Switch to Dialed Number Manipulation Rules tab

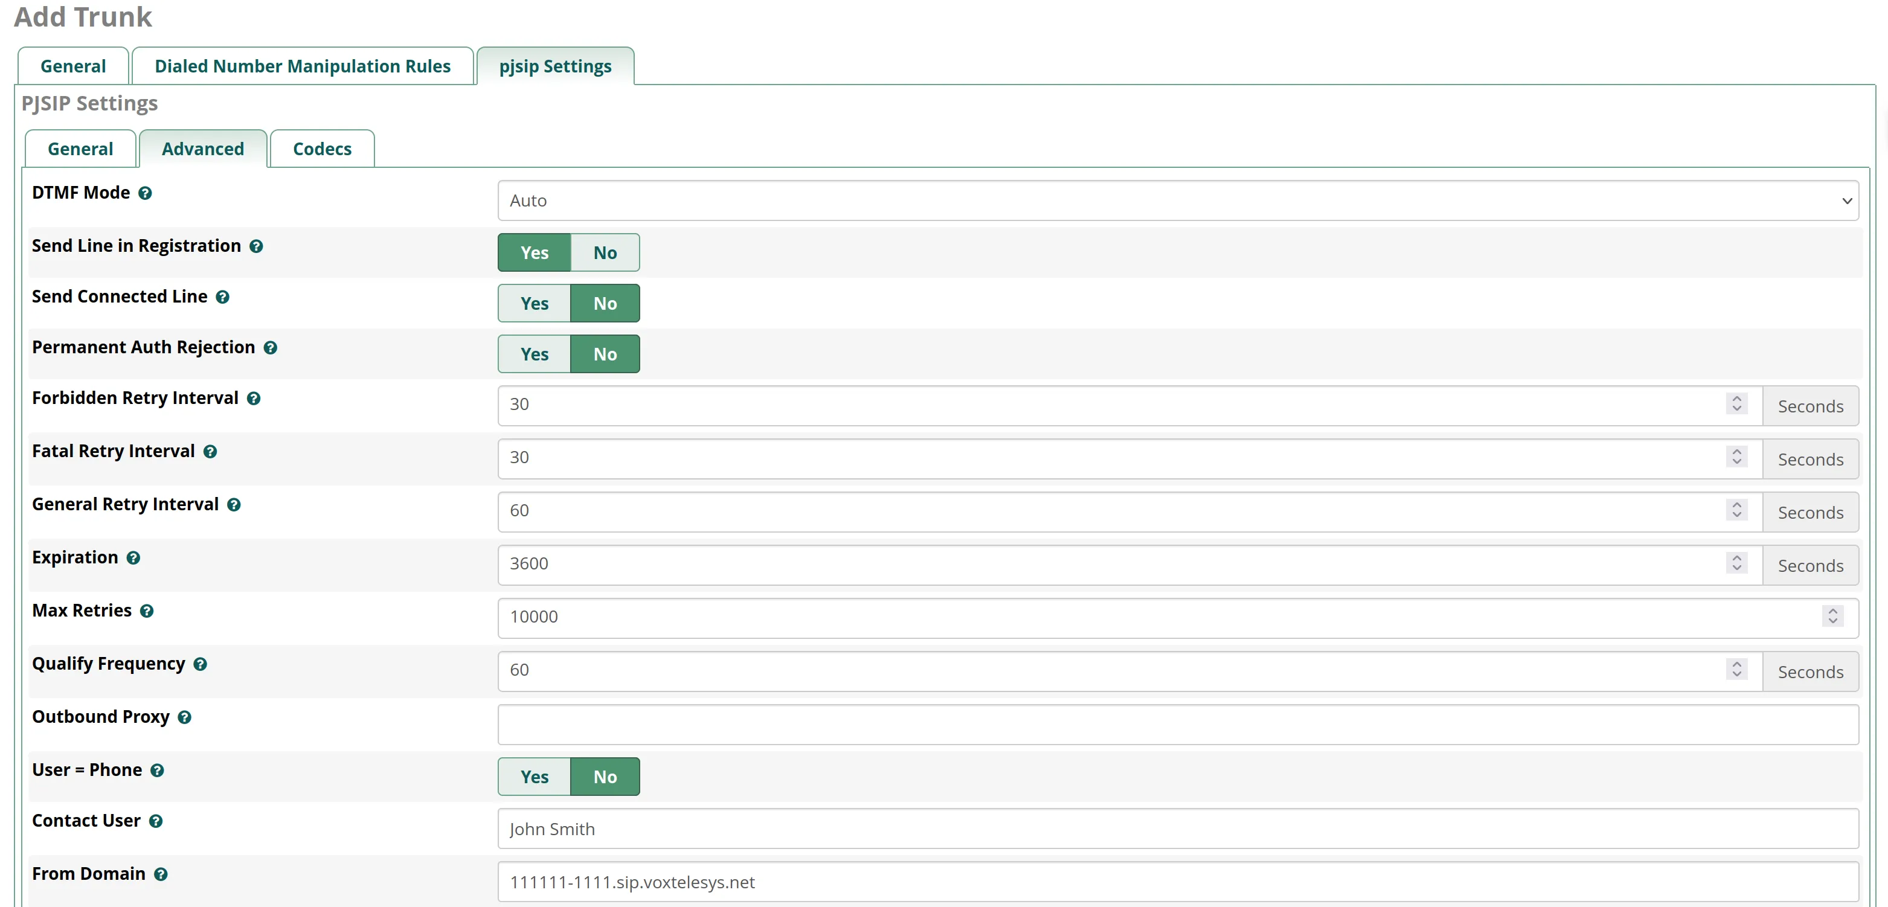point(302,66)
